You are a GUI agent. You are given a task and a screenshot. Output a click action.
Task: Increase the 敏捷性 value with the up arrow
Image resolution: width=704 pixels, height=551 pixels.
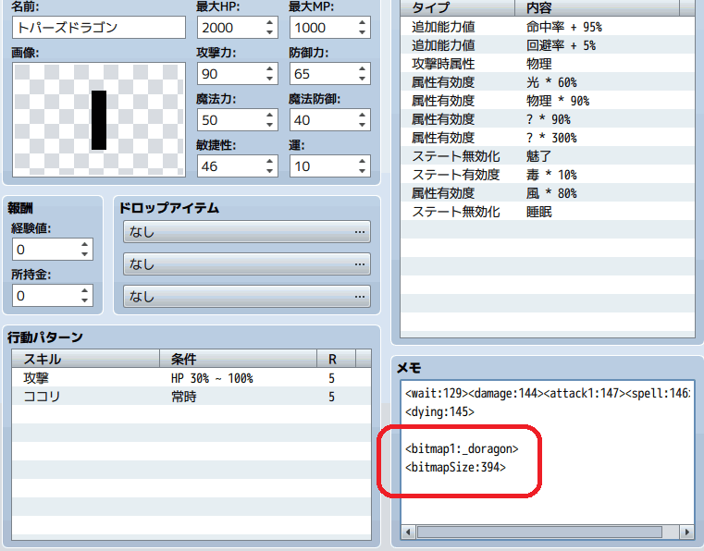(269, 161)
